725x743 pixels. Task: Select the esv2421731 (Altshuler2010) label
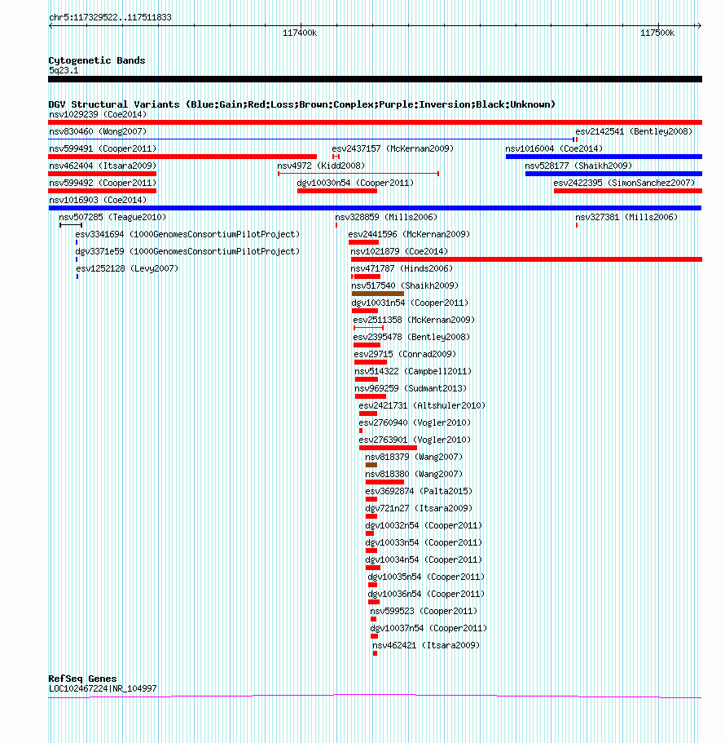pyautogui.click(x=422, y=405)
